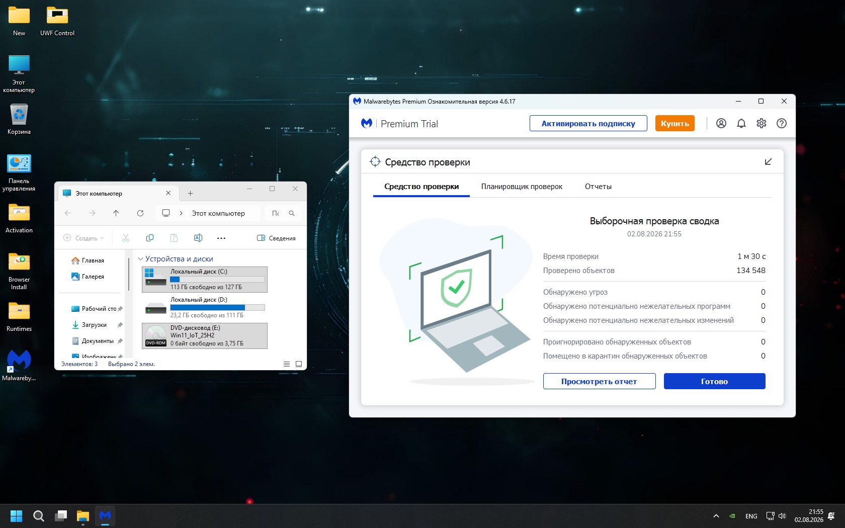Select the UWF Control desktop folder
Viewport: 845px width, 528px height.
[57, 22]
